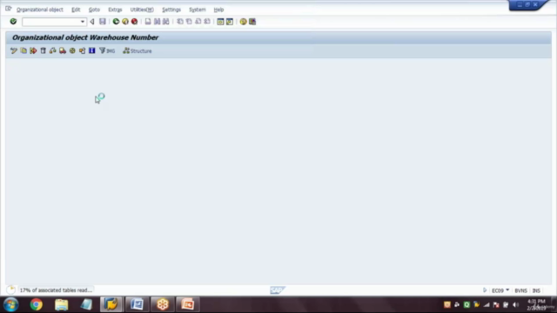This screenshot has width=557, height=313.
Task: Click the blue Information icon
Action: [92, 50]
